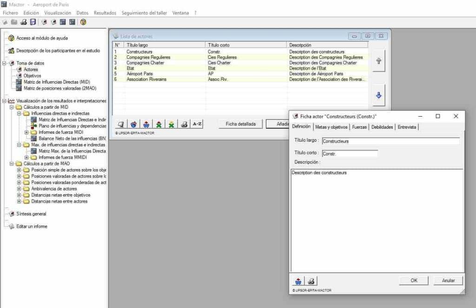Expand Ambivalencia de actores folder

[x=19, y=189]
